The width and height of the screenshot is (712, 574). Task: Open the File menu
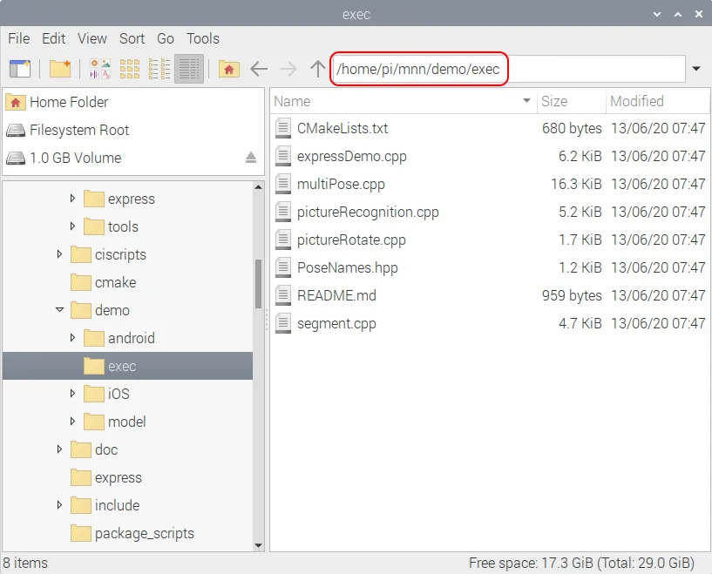[x=19, y=38]
